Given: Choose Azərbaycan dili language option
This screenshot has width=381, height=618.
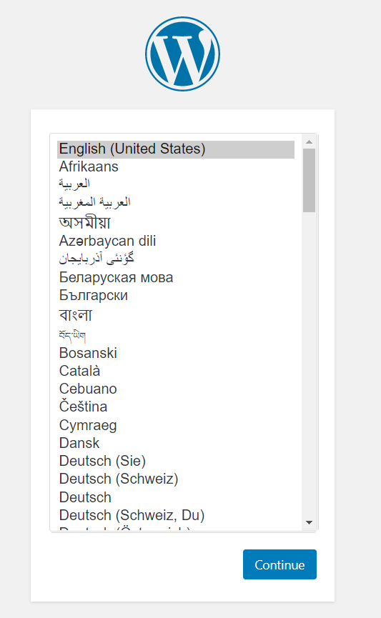Looking at the screenshot, I should click(x=176, y=241).
